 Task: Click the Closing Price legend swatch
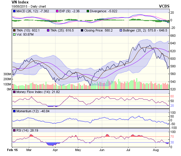click(x=82, y=30)
